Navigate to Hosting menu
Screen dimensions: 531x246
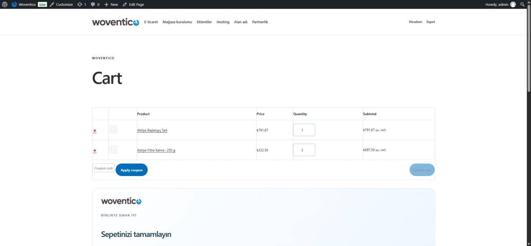pyautogui.click(x=223, y=22)
